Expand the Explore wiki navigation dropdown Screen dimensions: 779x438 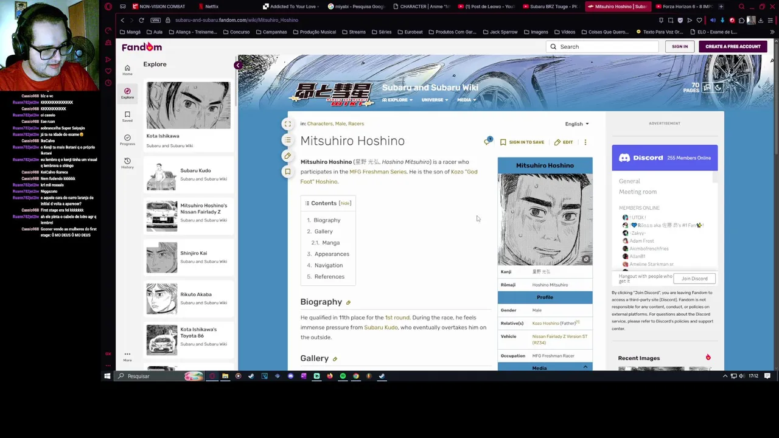point(397,100)
